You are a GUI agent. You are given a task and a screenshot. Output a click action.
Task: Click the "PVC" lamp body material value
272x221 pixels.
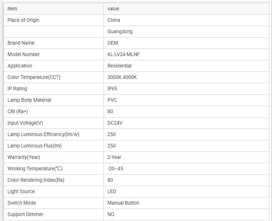(112, 100)
